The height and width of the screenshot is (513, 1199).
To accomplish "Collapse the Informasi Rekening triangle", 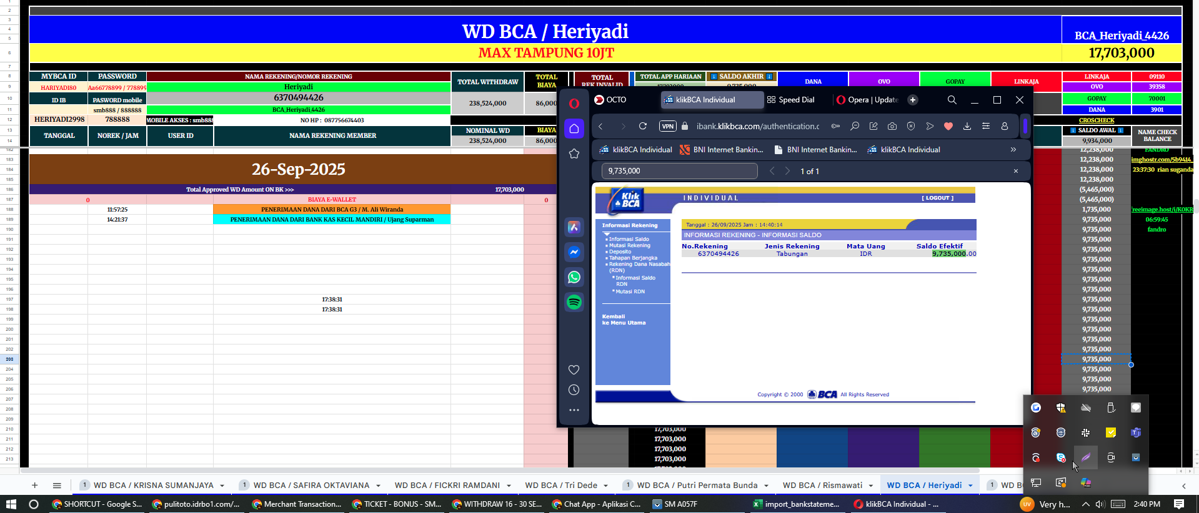I will [x=606, y=234].
